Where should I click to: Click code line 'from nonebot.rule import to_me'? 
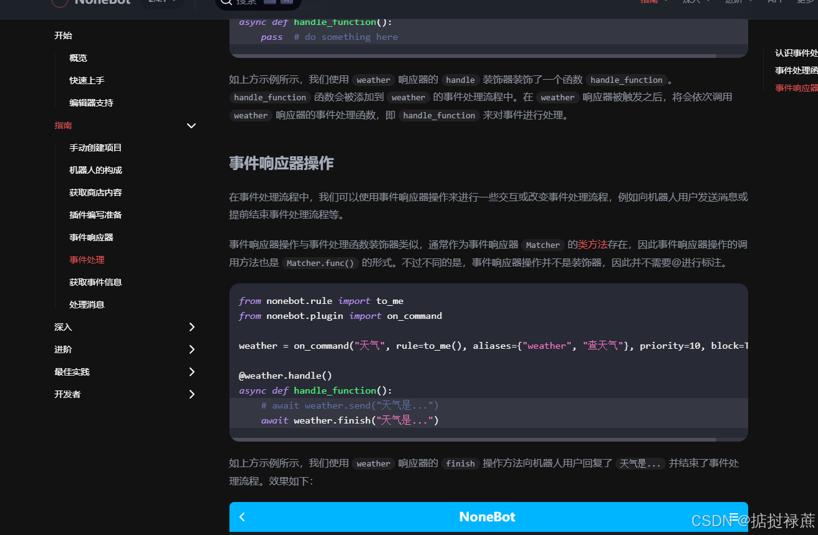tap(321, 301)
